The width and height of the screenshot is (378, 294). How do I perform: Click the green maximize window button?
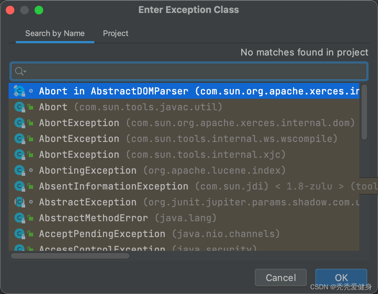39,10
